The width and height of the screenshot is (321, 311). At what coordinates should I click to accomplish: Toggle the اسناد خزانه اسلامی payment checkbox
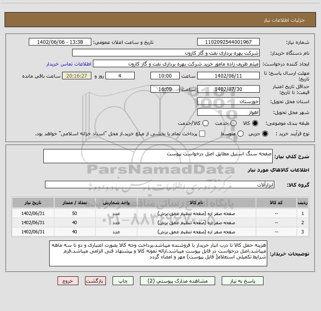[202, 134]
